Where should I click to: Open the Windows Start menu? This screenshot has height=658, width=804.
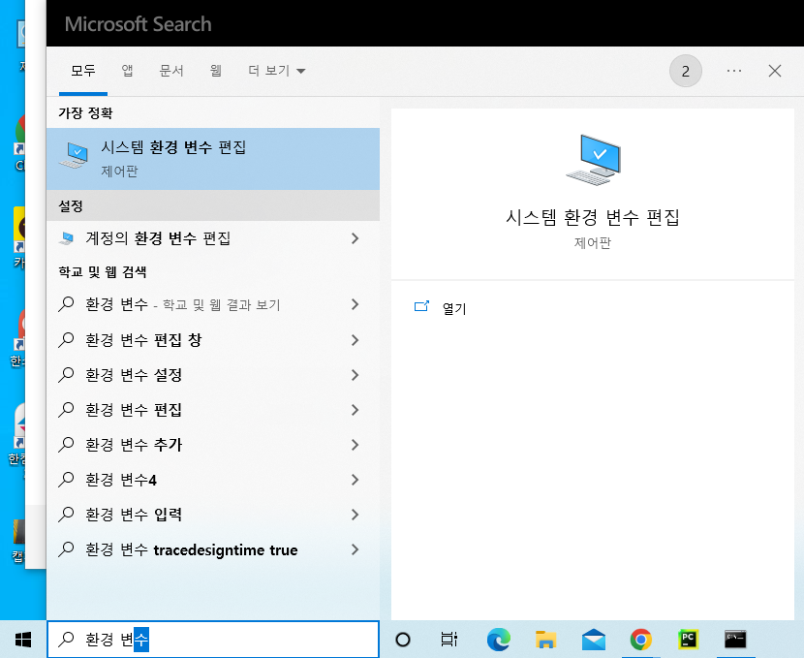(23, 640)
